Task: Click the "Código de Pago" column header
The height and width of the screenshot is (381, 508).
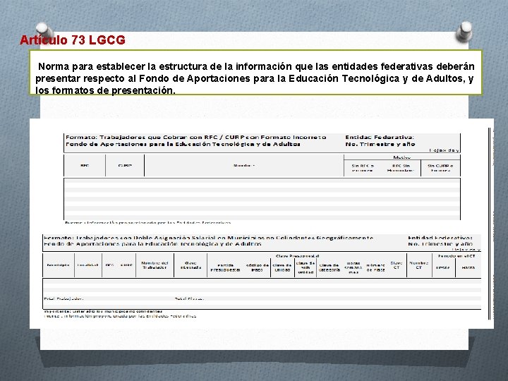Action: (x=258, y=267)
